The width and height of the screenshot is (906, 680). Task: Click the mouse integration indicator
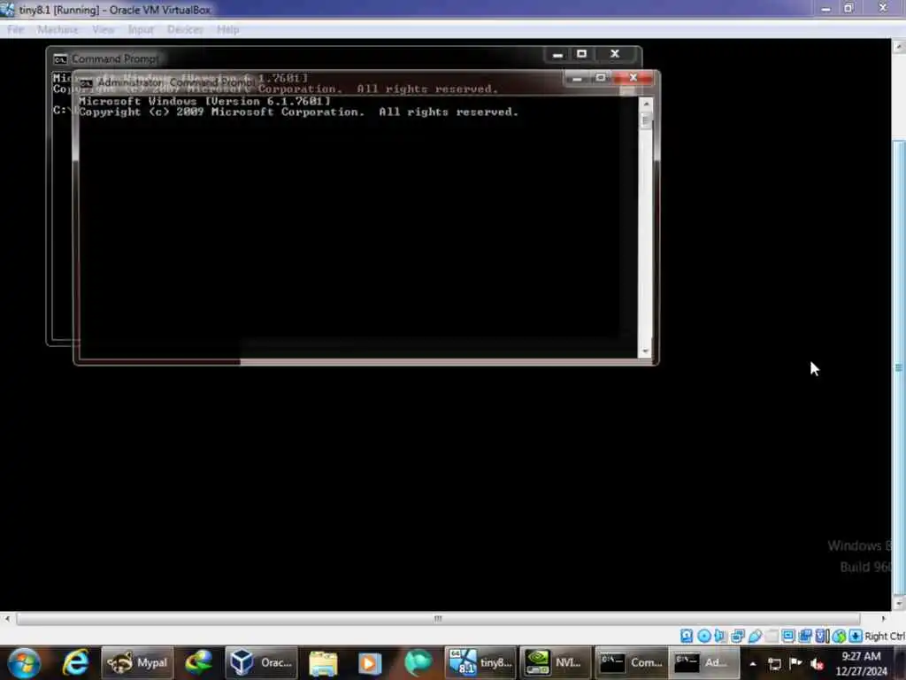[x=839, y=636]
